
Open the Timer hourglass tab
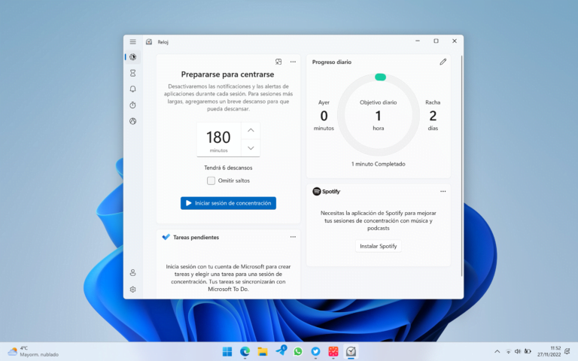point(132,73)
